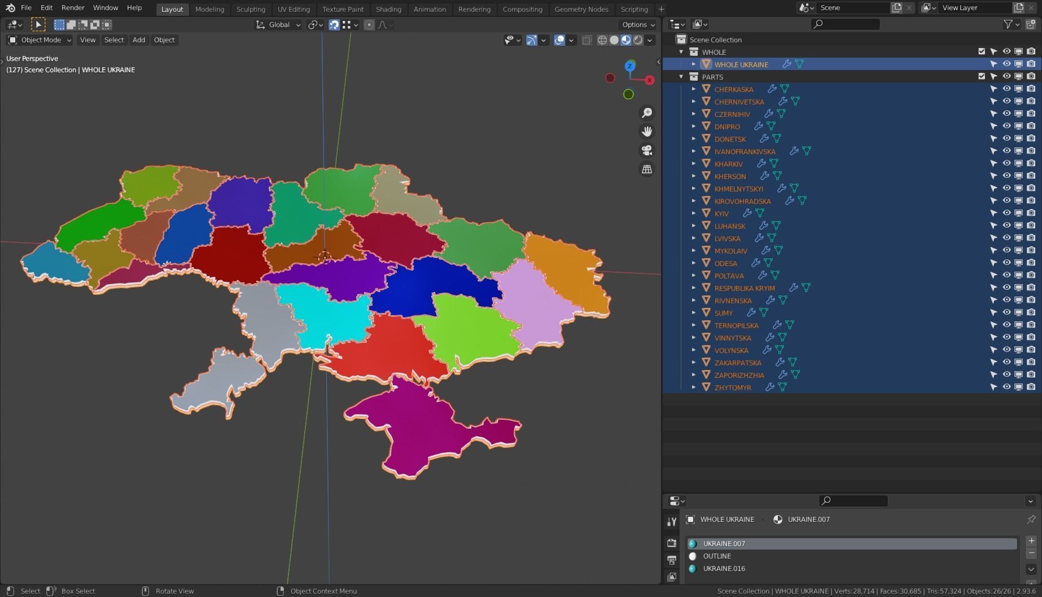Open the Output properties tab
The image size is (1042, 597).
click(672, 560)
